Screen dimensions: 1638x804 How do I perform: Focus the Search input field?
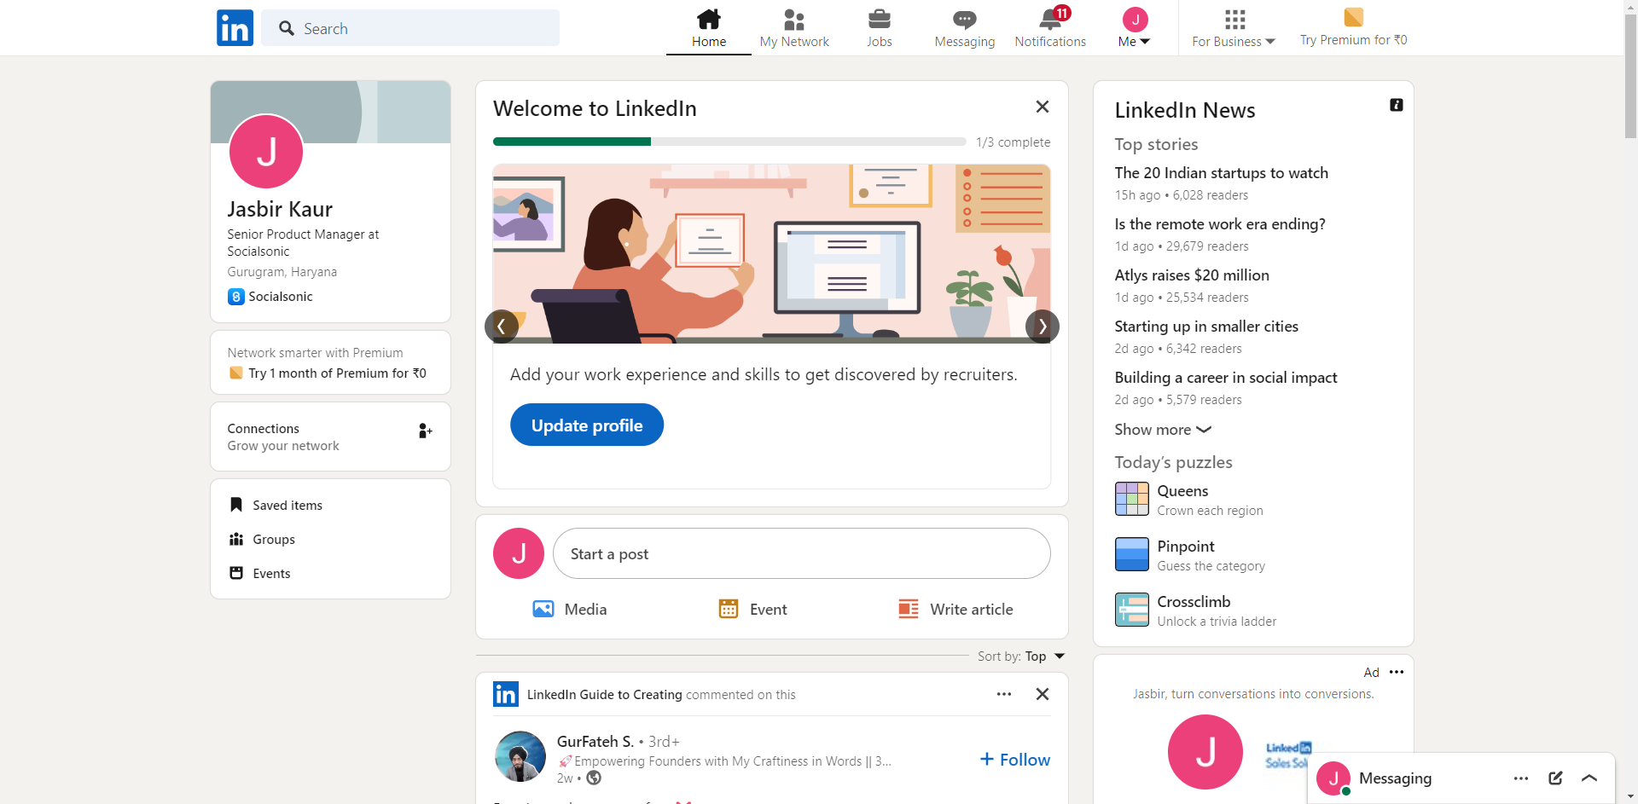410,28
